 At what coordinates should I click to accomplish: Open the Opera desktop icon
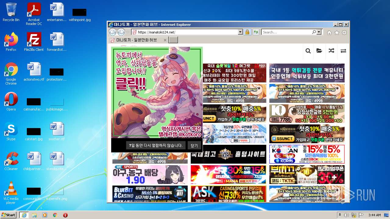11,102
